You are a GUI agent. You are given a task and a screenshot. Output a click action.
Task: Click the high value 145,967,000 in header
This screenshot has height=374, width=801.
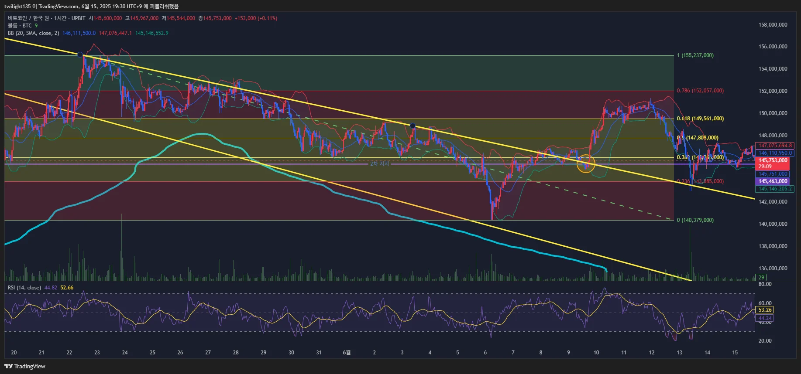144,18
